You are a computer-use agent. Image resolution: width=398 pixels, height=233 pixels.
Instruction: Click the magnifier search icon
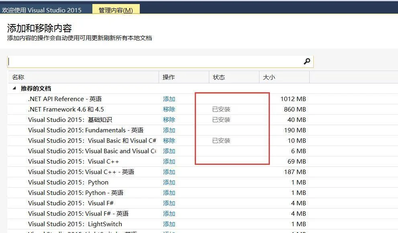pyautogui.click(x=306, y=61)
